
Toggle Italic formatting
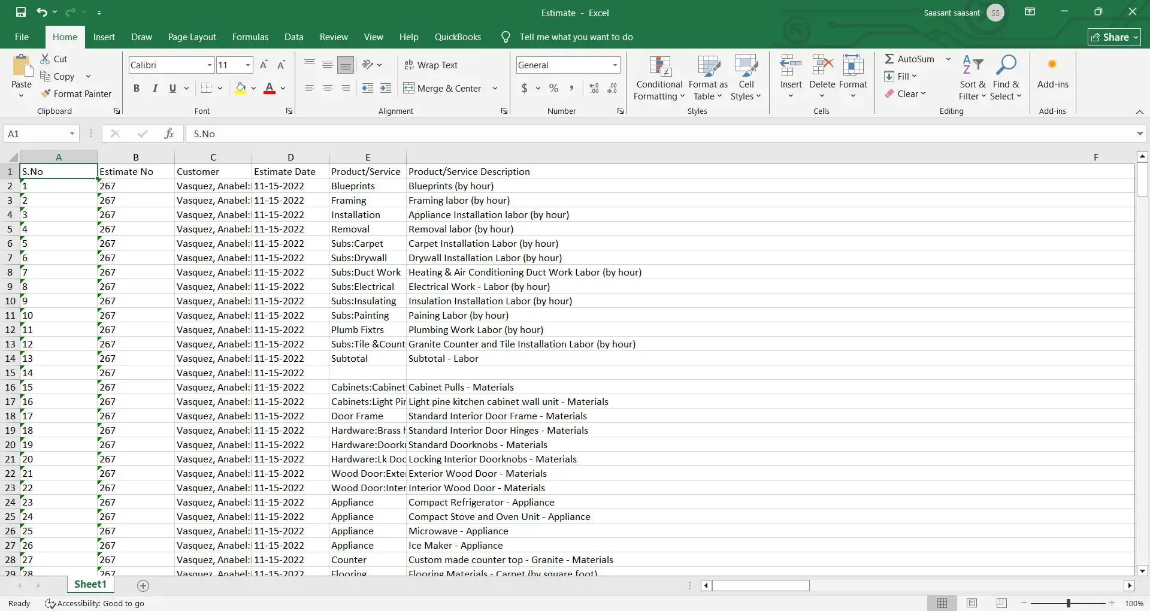click(x=155, y=88)
